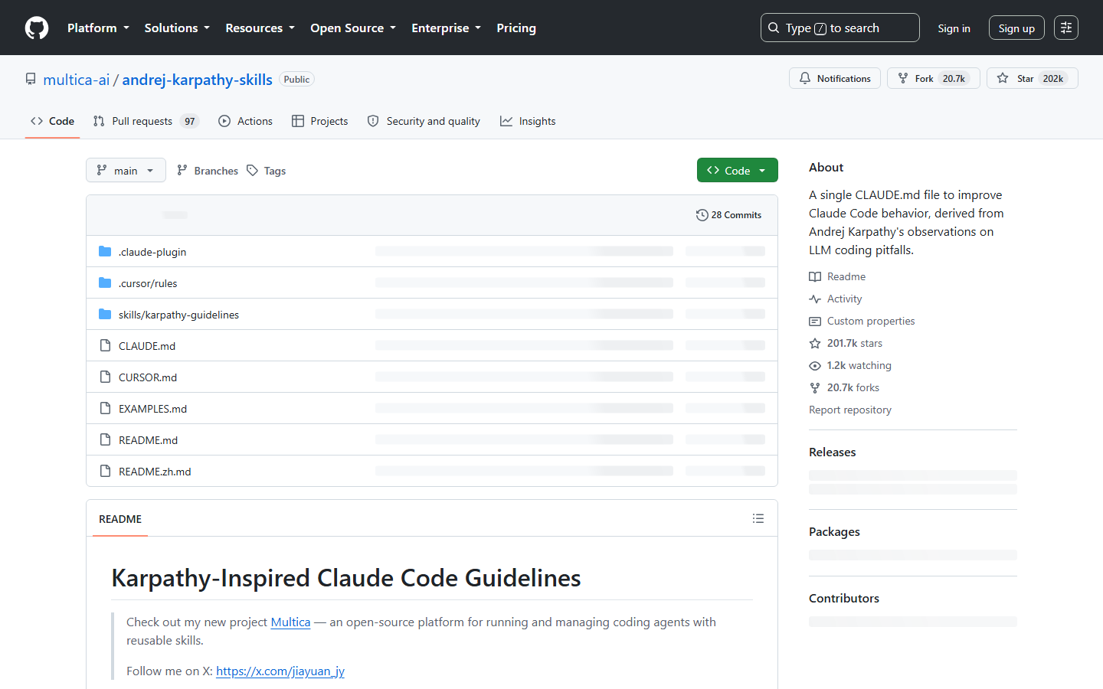Viewport: 1103px width, 689px height.
Task: Open the appearance settings icon button
Action: click(1066, 28)
